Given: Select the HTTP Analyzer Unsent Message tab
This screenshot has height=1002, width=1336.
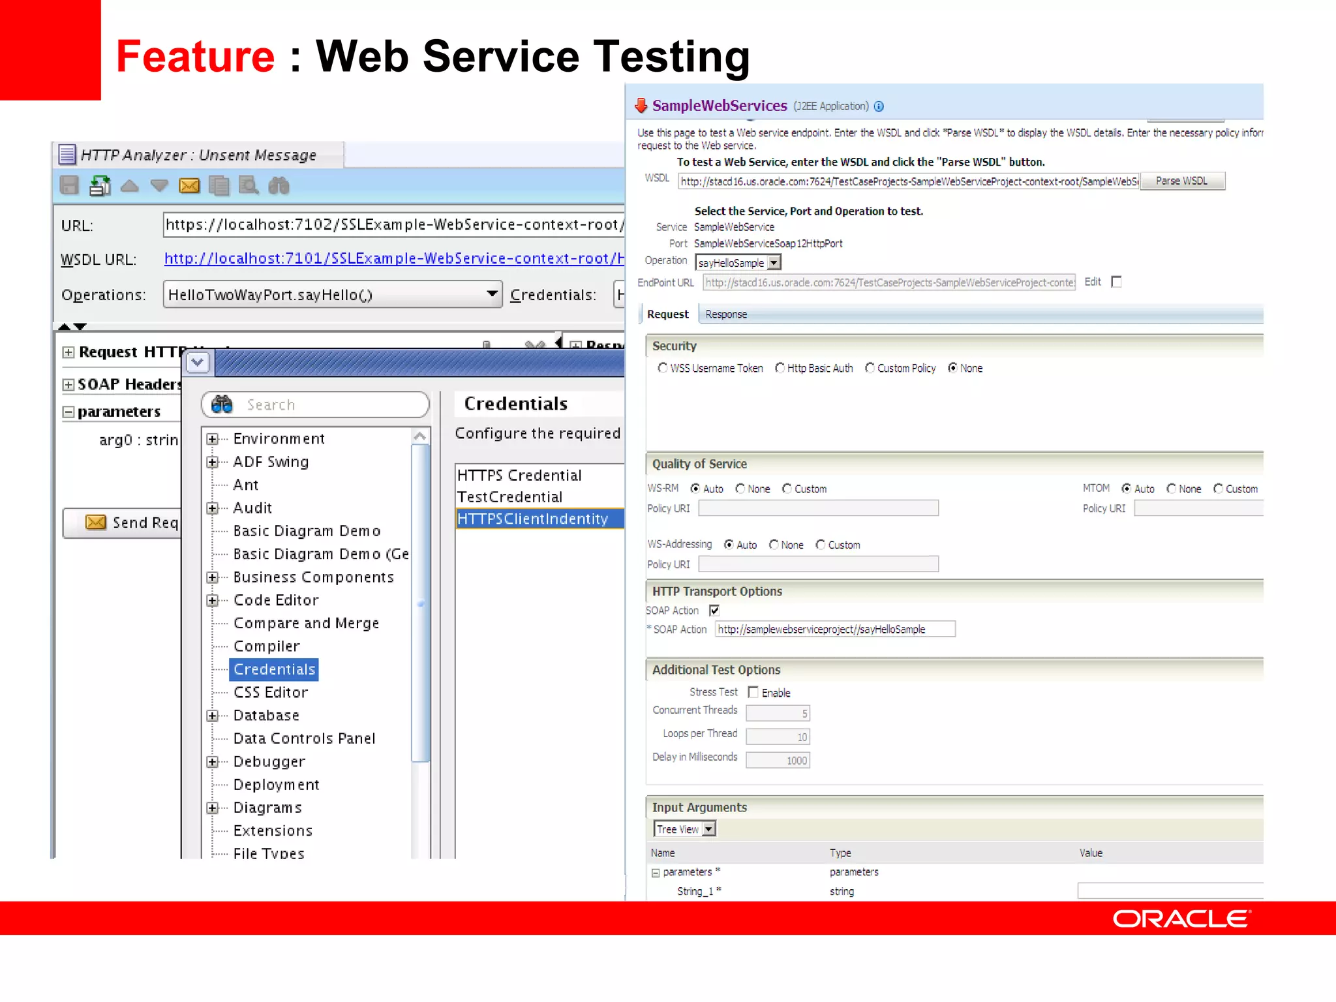Looking at the screenshot, I should click(x=198, y=155).
